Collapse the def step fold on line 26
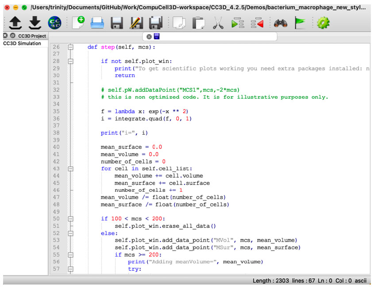The image size is (378, 288). [70, 47]
